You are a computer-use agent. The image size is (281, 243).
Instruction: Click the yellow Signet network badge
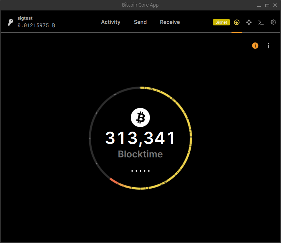[221, 22]
